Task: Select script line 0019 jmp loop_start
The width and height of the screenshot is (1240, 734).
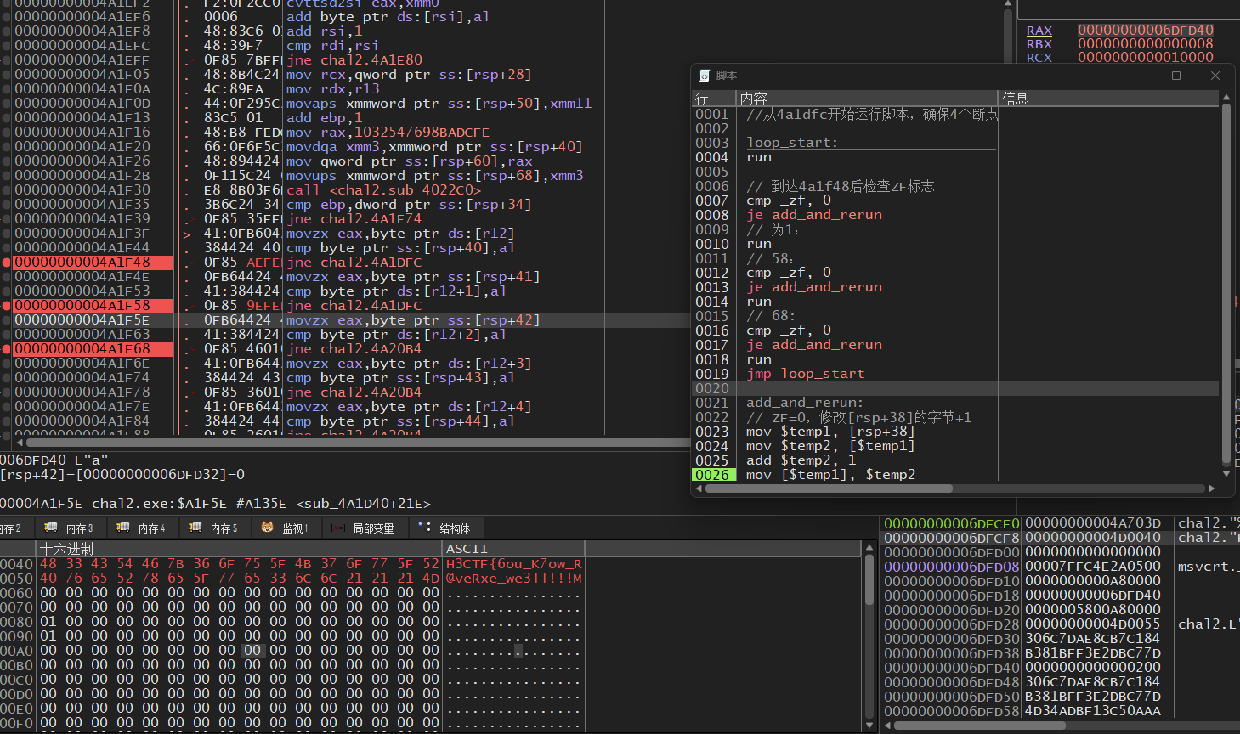Action: pyautogui.click(x=805, y=374)
